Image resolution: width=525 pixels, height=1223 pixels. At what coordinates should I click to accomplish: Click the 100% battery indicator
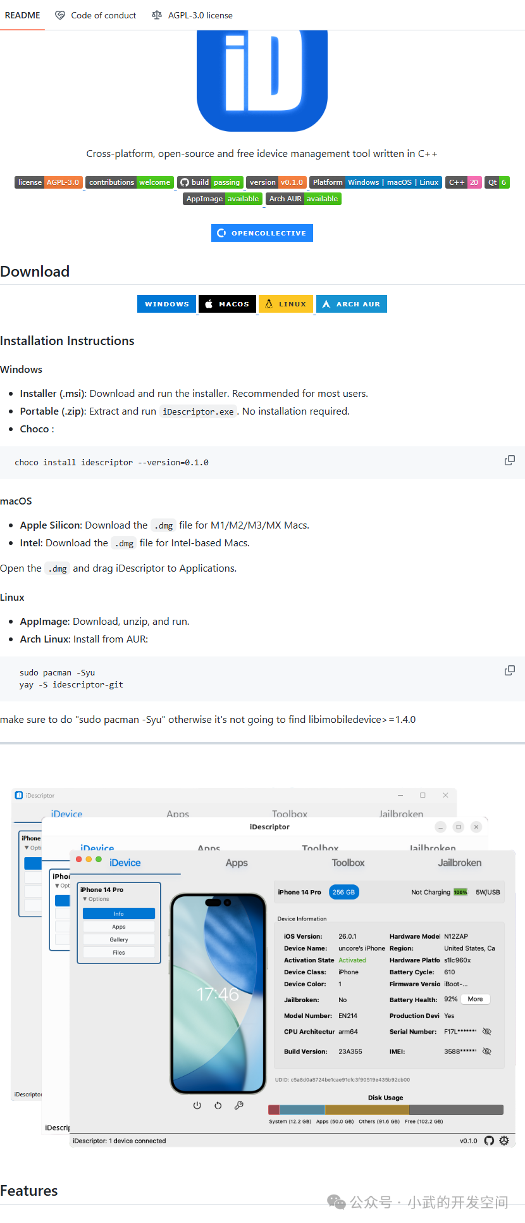point(460,892)
